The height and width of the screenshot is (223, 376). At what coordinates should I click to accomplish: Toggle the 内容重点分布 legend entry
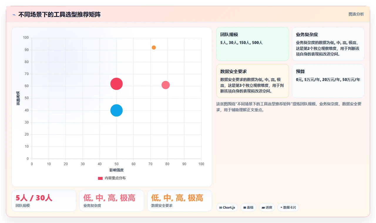point(112,178)
